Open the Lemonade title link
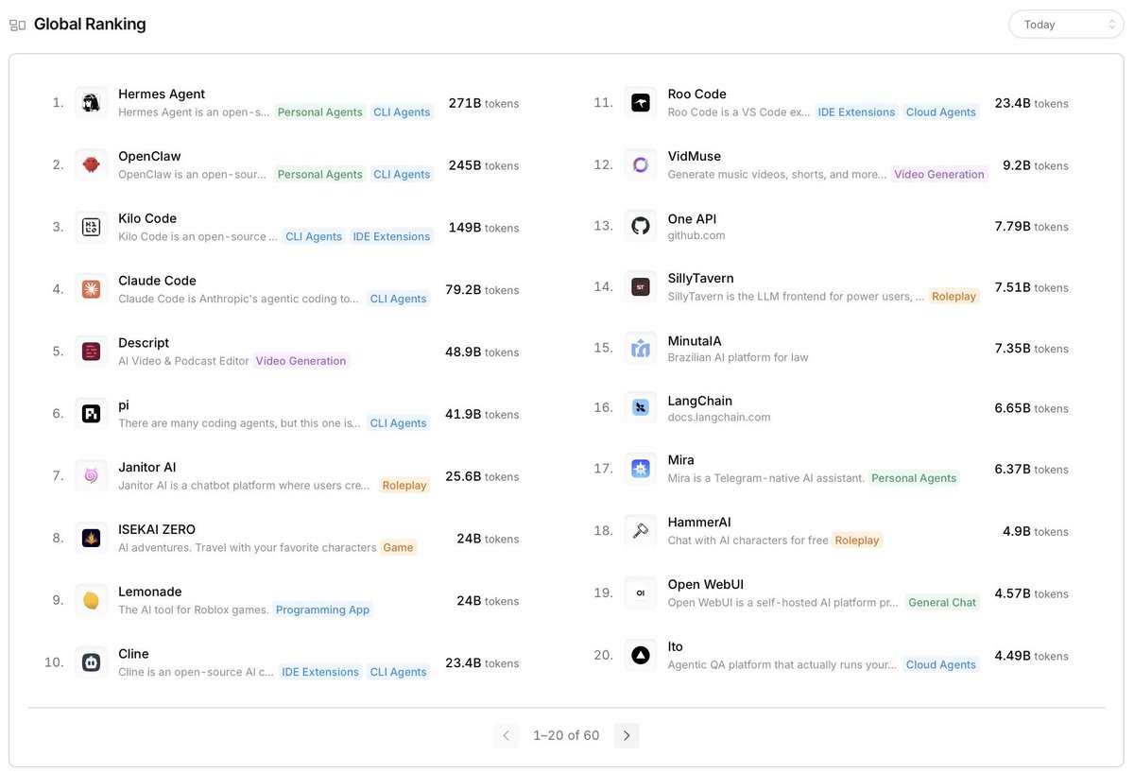Screen dimensions: 1134x773 (150, 592)
